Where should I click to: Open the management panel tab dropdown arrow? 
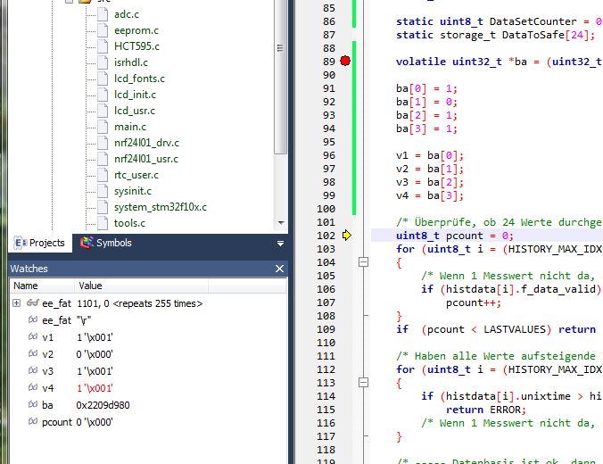(280, 244)
